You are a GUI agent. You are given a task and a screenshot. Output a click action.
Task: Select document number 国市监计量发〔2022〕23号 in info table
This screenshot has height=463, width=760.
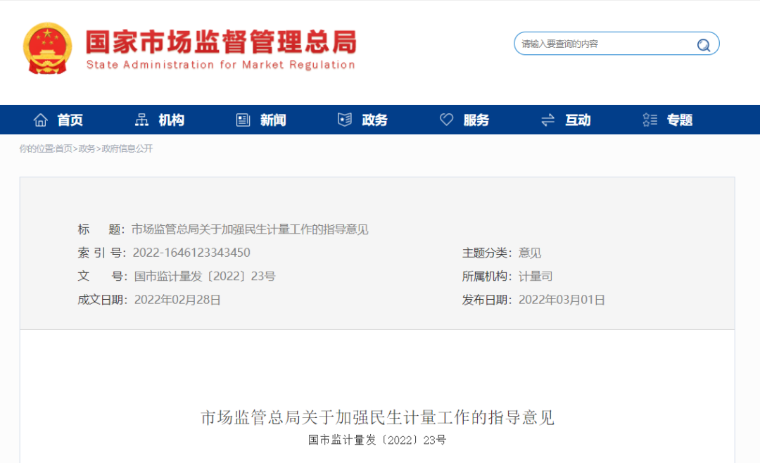tap(205, 277)
